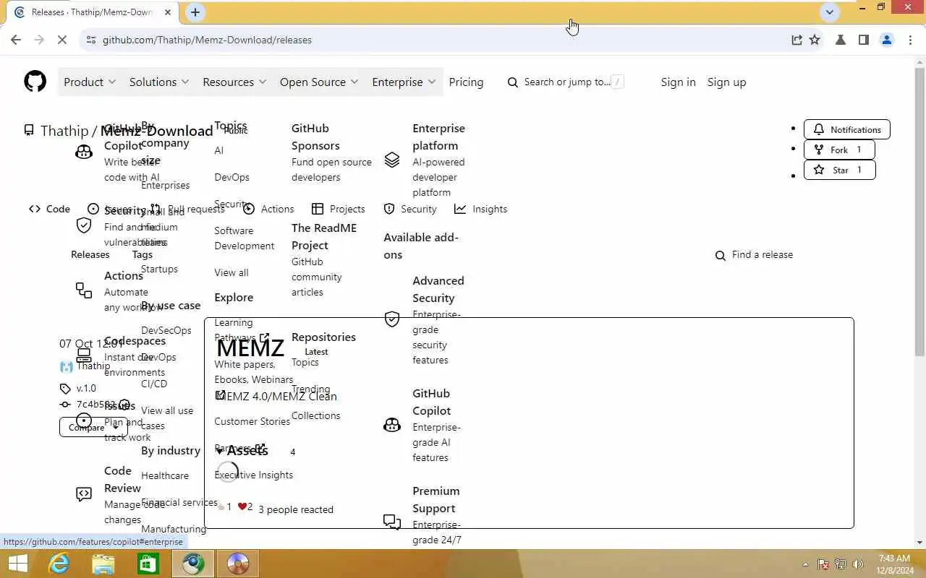Viewport: 926px width, 578px height.
Task: Open GitHub Sponsors link
Action: [x=315, y=137]
